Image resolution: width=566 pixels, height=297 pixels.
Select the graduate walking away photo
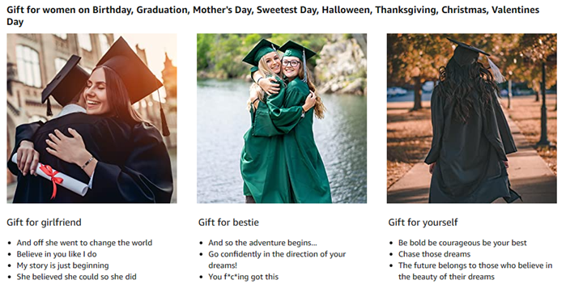(x=472, y=118)
